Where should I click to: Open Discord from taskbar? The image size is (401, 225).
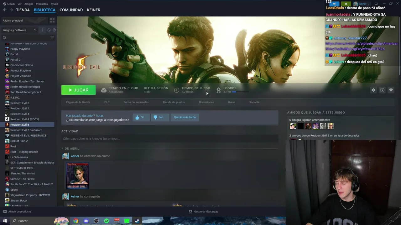[86, 221]
